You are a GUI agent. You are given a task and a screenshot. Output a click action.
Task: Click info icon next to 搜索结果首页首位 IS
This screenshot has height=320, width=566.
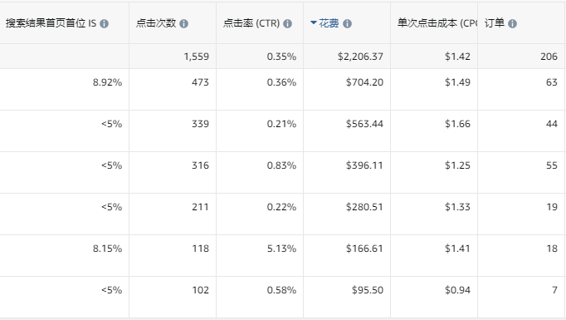point(104,24)
